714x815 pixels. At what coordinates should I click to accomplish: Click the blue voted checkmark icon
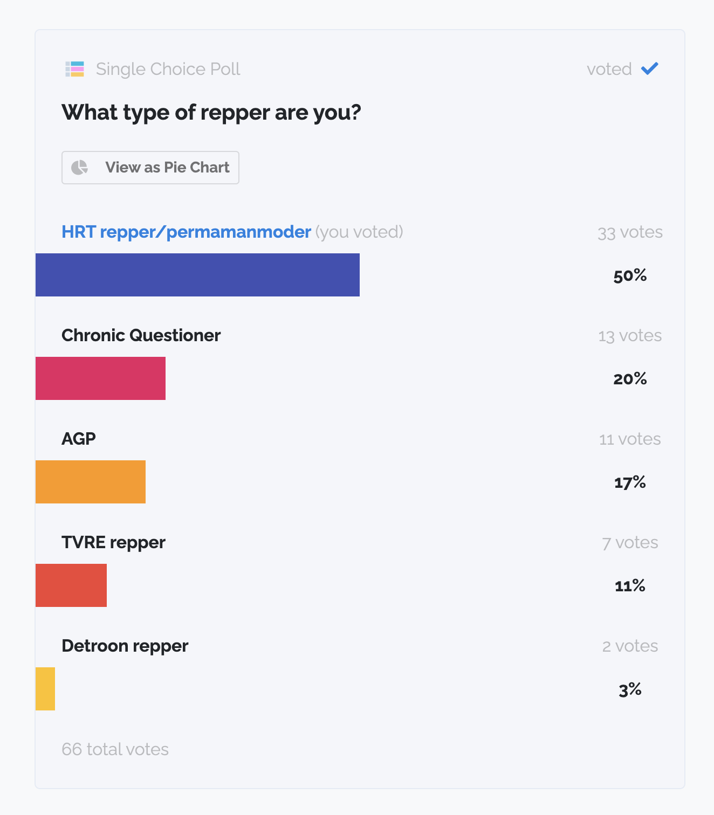coord(650,68)
